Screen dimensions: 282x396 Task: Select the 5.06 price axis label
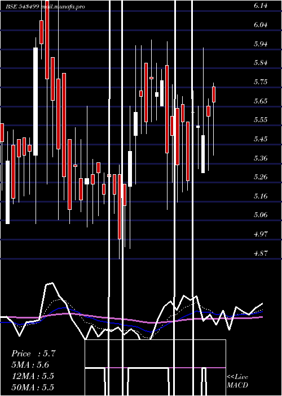click(261, 214)
